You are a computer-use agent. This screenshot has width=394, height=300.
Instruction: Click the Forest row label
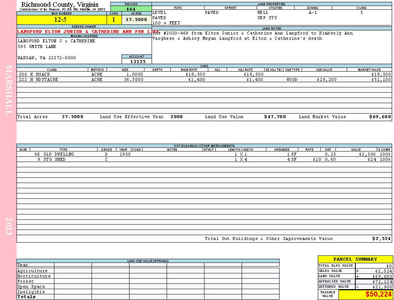26,281
